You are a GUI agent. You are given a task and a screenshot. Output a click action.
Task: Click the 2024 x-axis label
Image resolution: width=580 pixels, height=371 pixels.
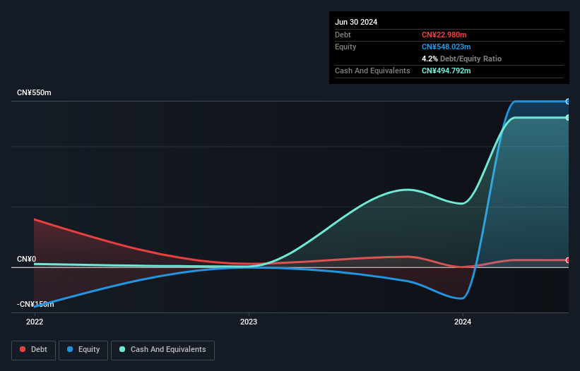point(463,322)
